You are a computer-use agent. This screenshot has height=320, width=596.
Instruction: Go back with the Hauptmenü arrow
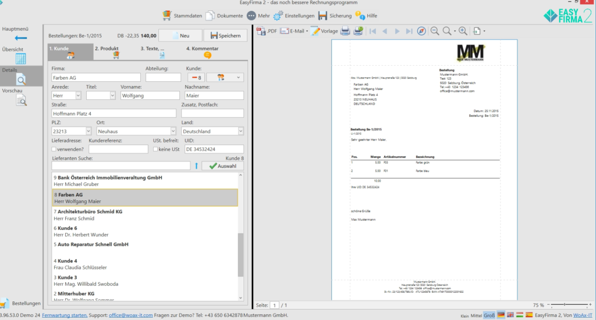(x=21, y=38)
